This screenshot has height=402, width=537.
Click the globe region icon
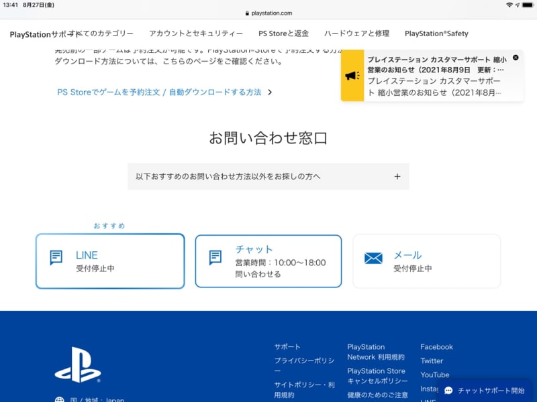60,399
